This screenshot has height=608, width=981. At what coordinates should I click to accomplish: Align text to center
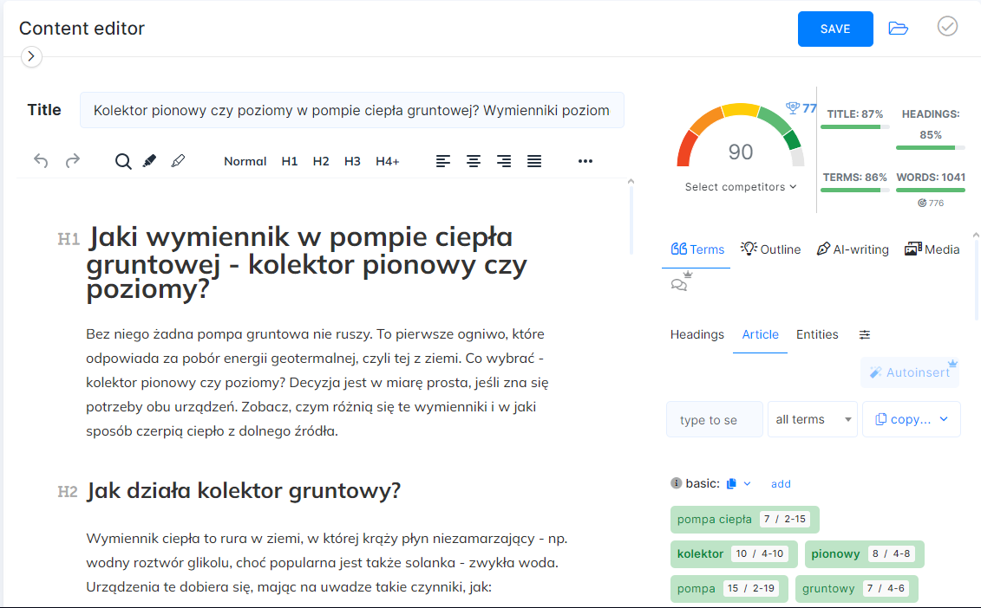pyautogui.click(x=474, y=161)
